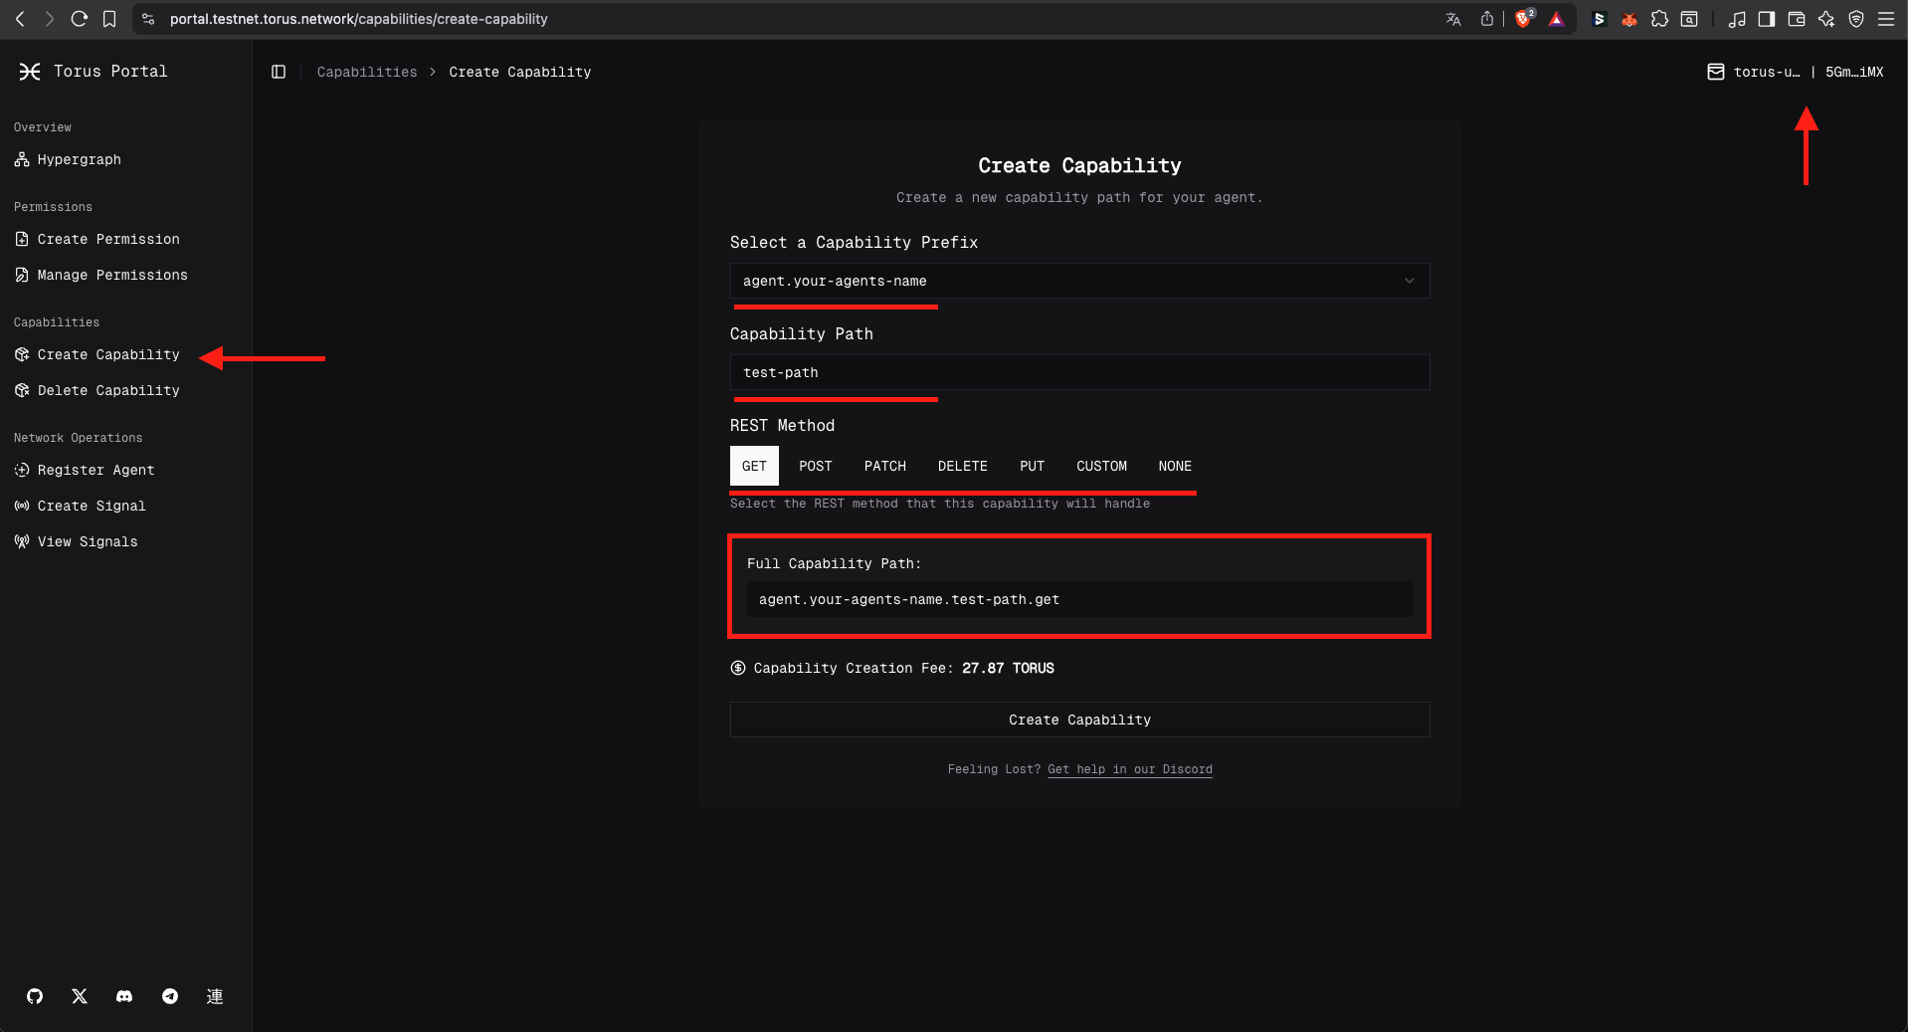Viewport: 1908px width, 1032px height.
Task: Open the Get help in our Discord link
Action: [x=1130, y=769]
